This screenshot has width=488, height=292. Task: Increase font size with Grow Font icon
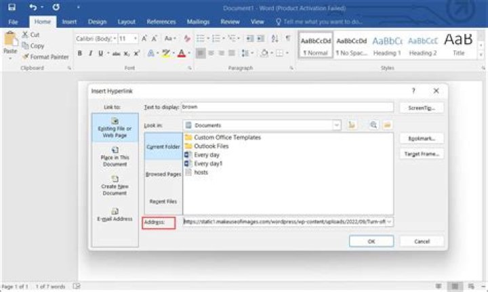(144, 39)
